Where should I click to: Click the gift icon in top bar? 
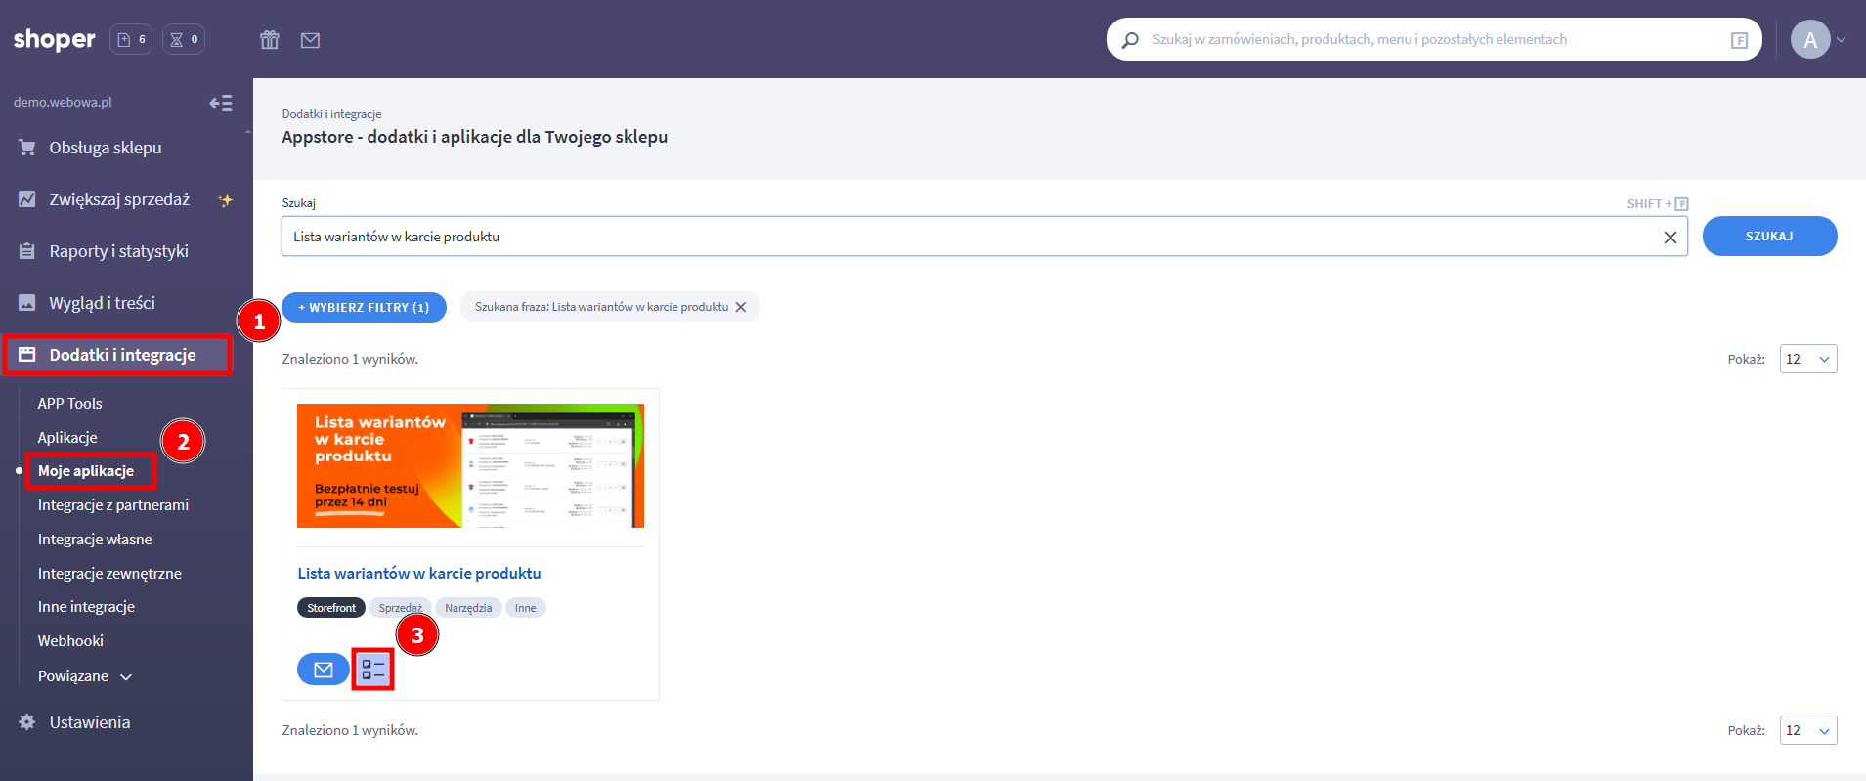(270, 40)
